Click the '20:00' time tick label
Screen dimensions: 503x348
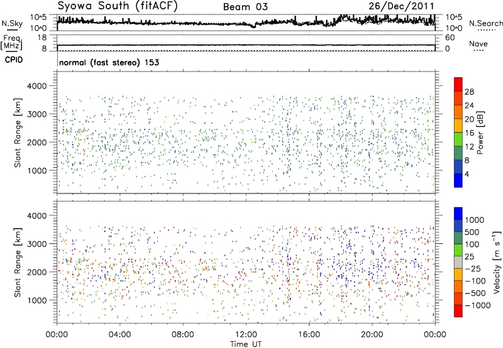pos(372,335)
